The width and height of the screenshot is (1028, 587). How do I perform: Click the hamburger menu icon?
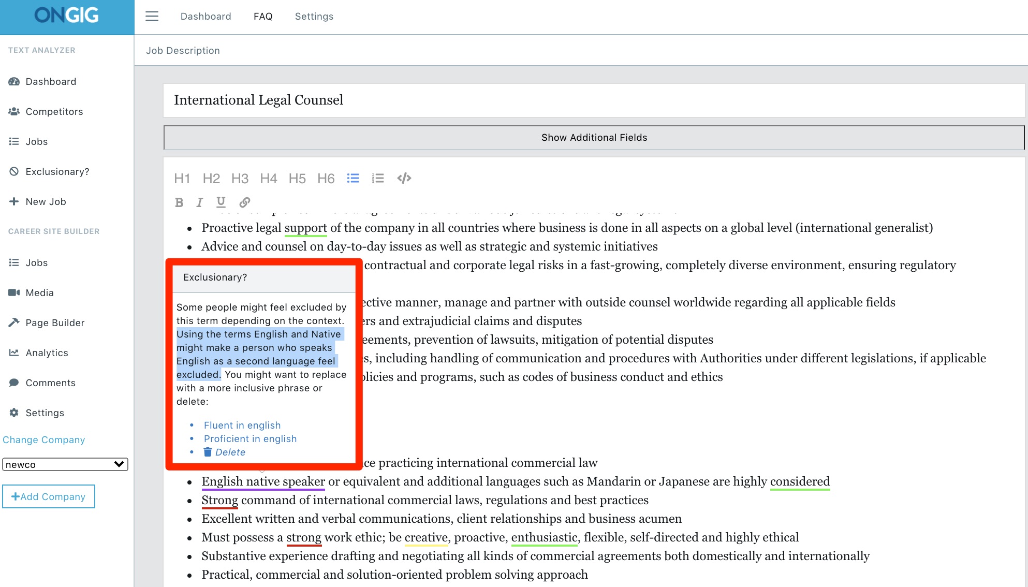point(152,16)
